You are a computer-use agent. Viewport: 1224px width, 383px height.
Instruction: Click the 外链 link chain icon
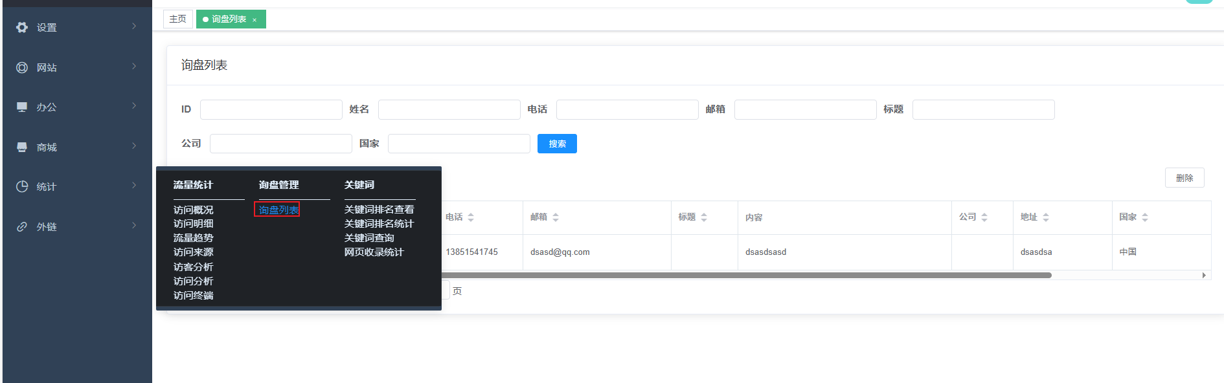click(22, 226)
